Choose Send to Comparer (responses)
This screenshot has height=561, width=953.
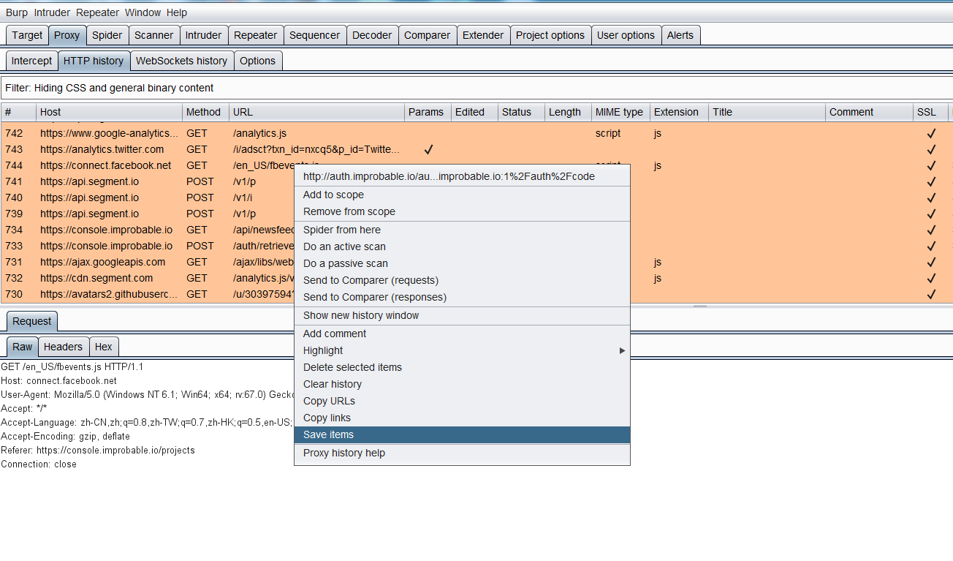point(462,297)
